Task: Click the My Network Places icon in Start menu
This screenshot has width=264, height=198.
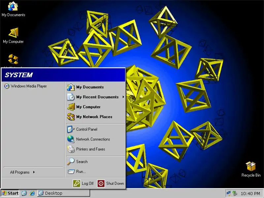Action: pyautogui.click(x=71, y=117)
